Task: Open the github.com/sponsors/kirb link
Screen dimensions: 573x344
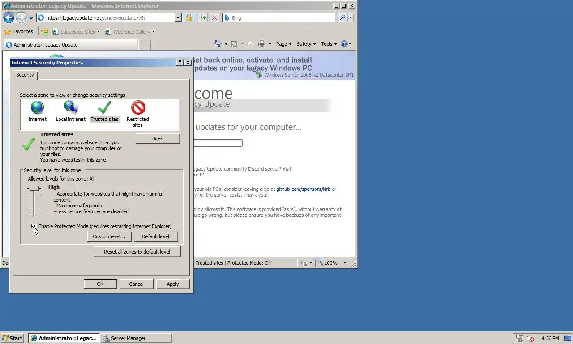Action: point(304,189)
